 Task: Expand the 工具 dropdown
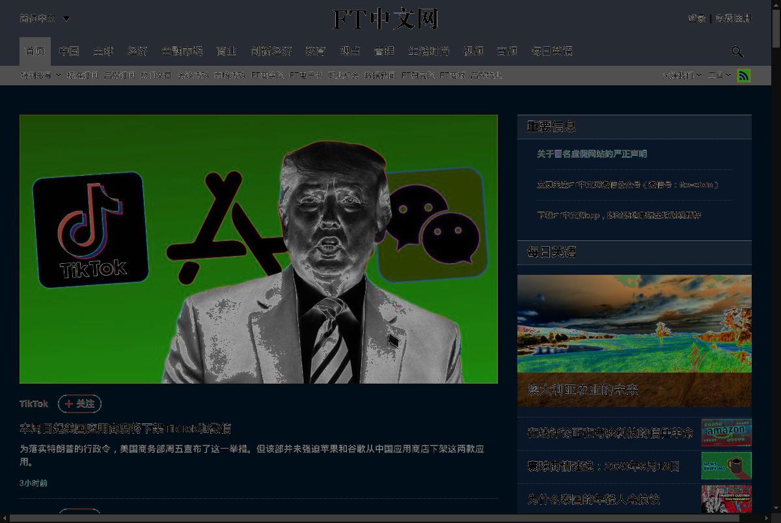click(719, 76)
